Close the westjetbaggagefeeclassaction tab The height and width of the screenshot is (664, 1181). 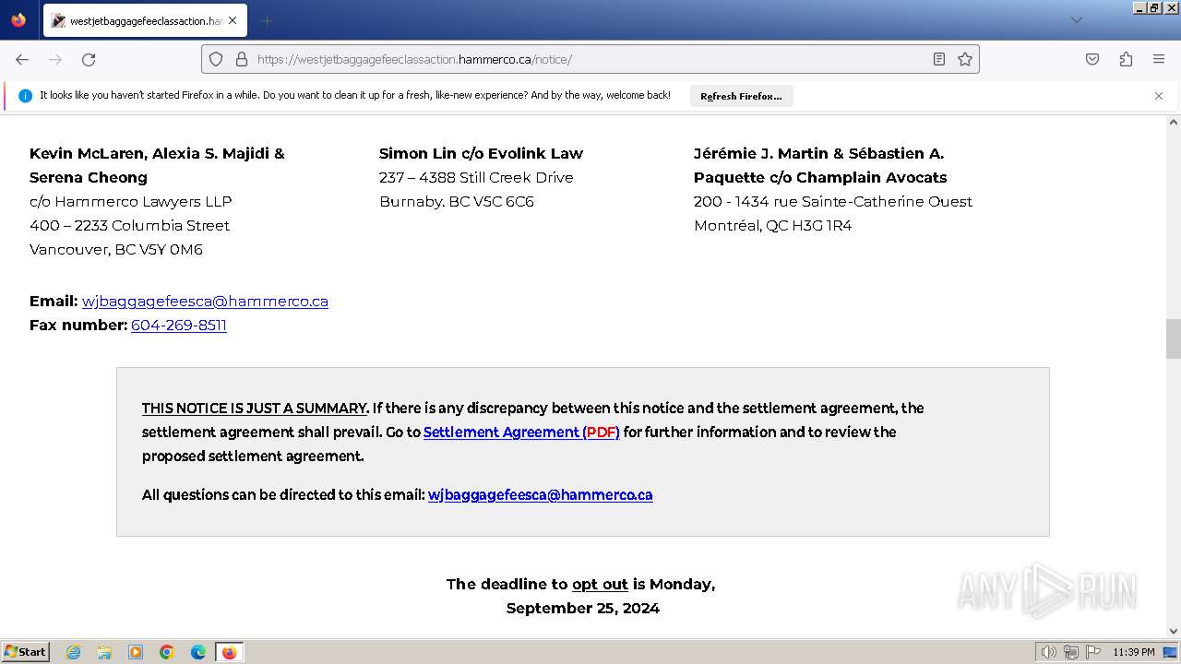point(233,20)
